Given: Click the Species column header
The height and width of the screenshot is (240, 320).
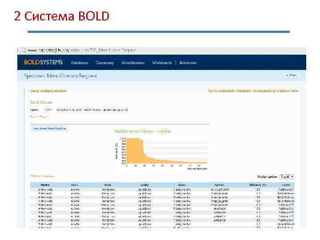Looking at the screenshot, I should coord(219,185).
